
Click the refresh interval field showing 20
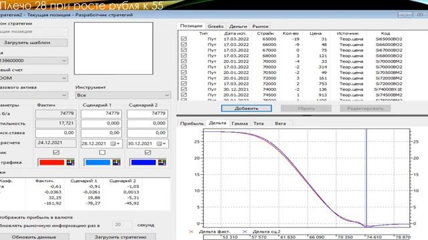[122, 225]
